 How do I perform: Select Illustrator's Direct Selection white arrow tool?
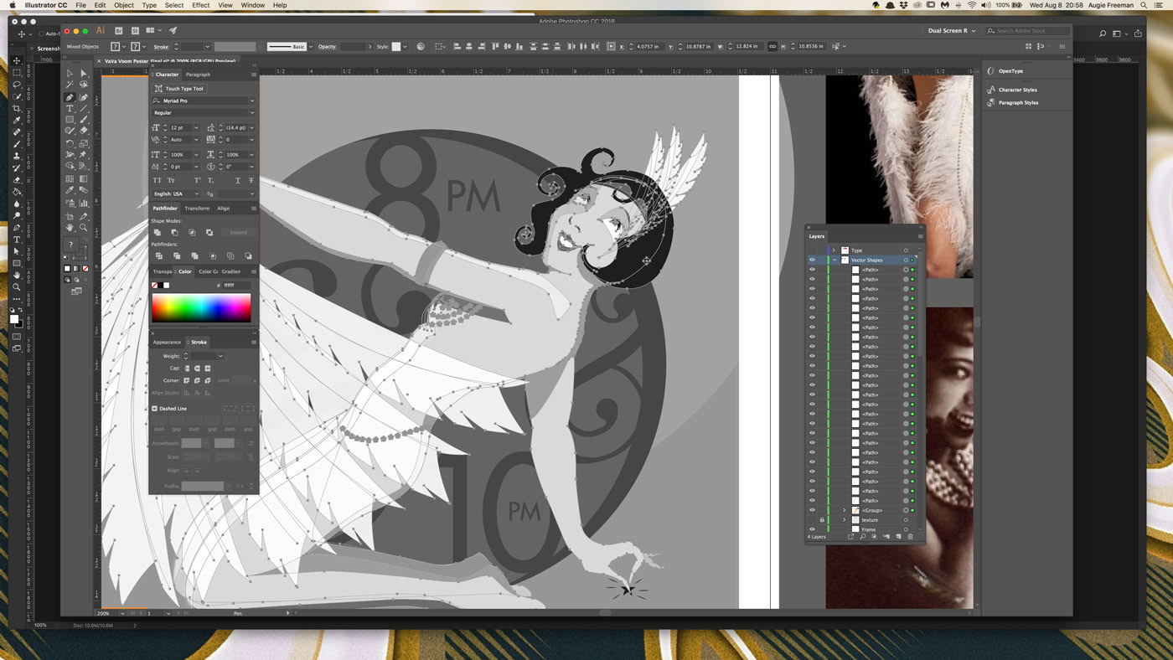pos(83,74)
